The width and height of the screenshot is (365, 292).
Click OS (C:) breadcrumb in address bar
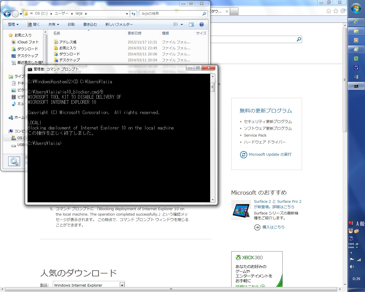tap(41, 13)
